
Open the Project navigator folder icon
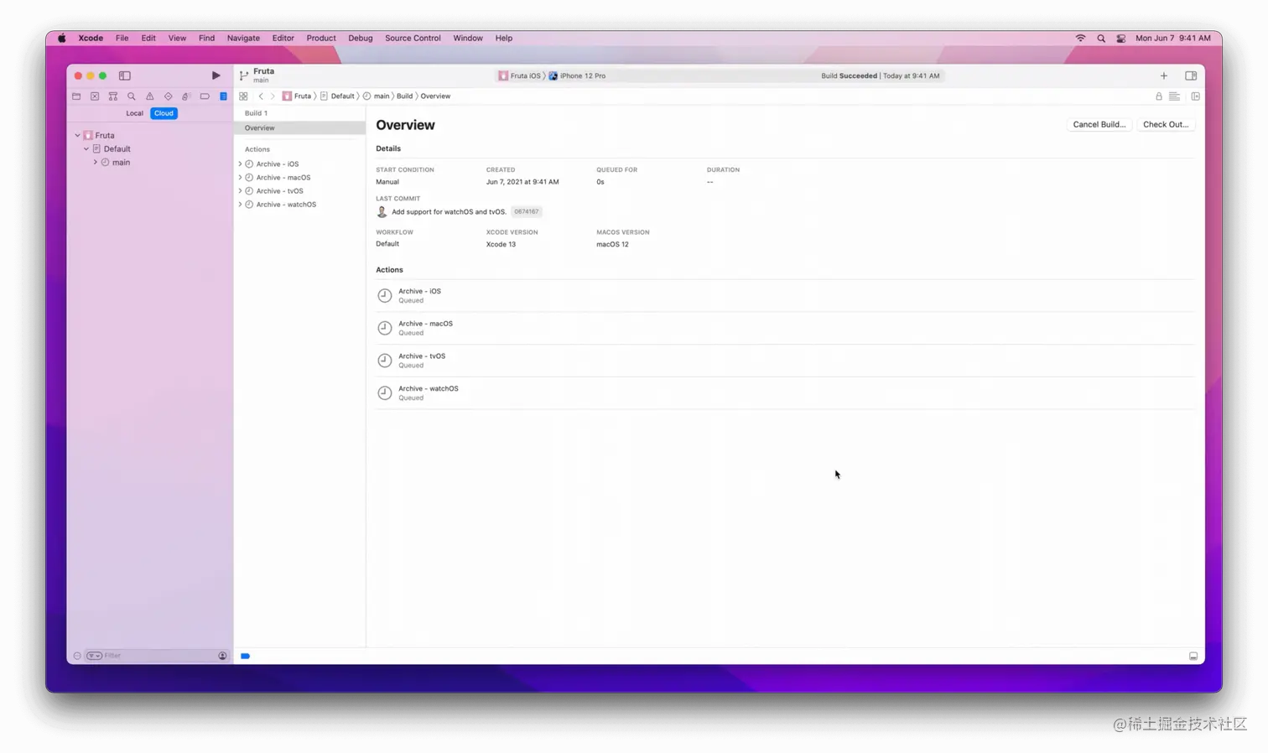click(76, 96)
